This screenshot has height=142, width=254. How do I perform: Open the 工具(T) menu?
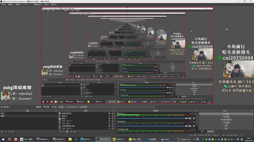coord(46,5)
